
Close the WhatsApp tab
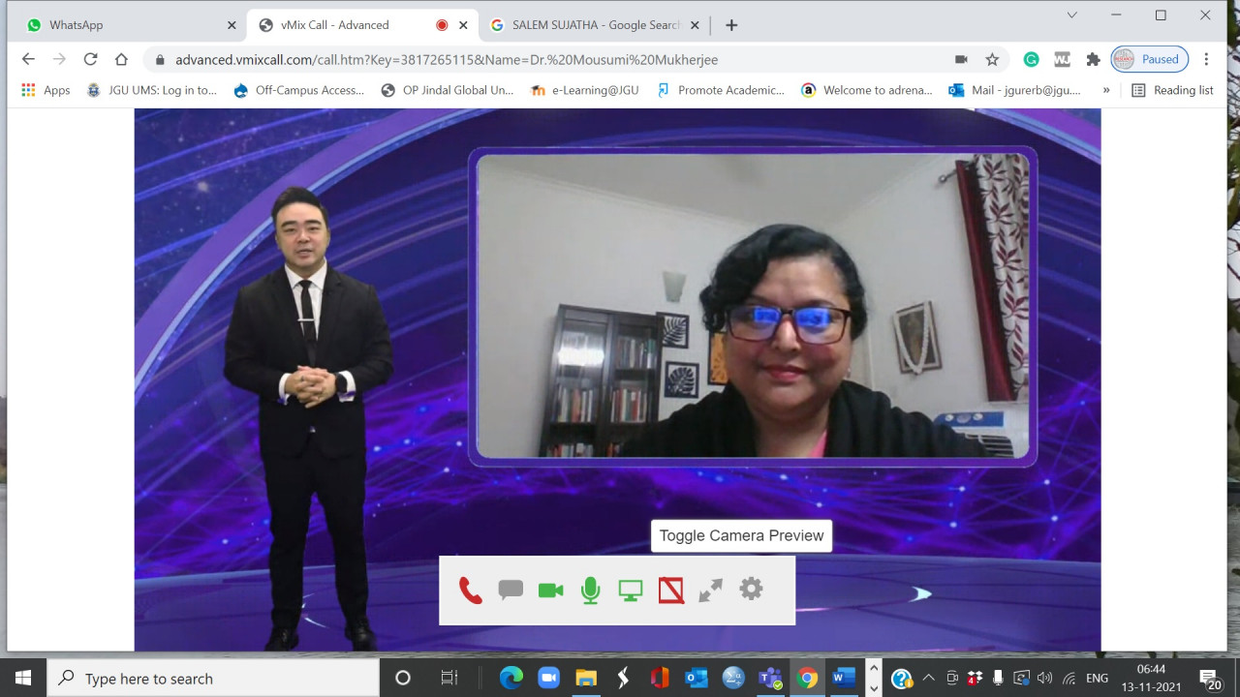point(232,25)
